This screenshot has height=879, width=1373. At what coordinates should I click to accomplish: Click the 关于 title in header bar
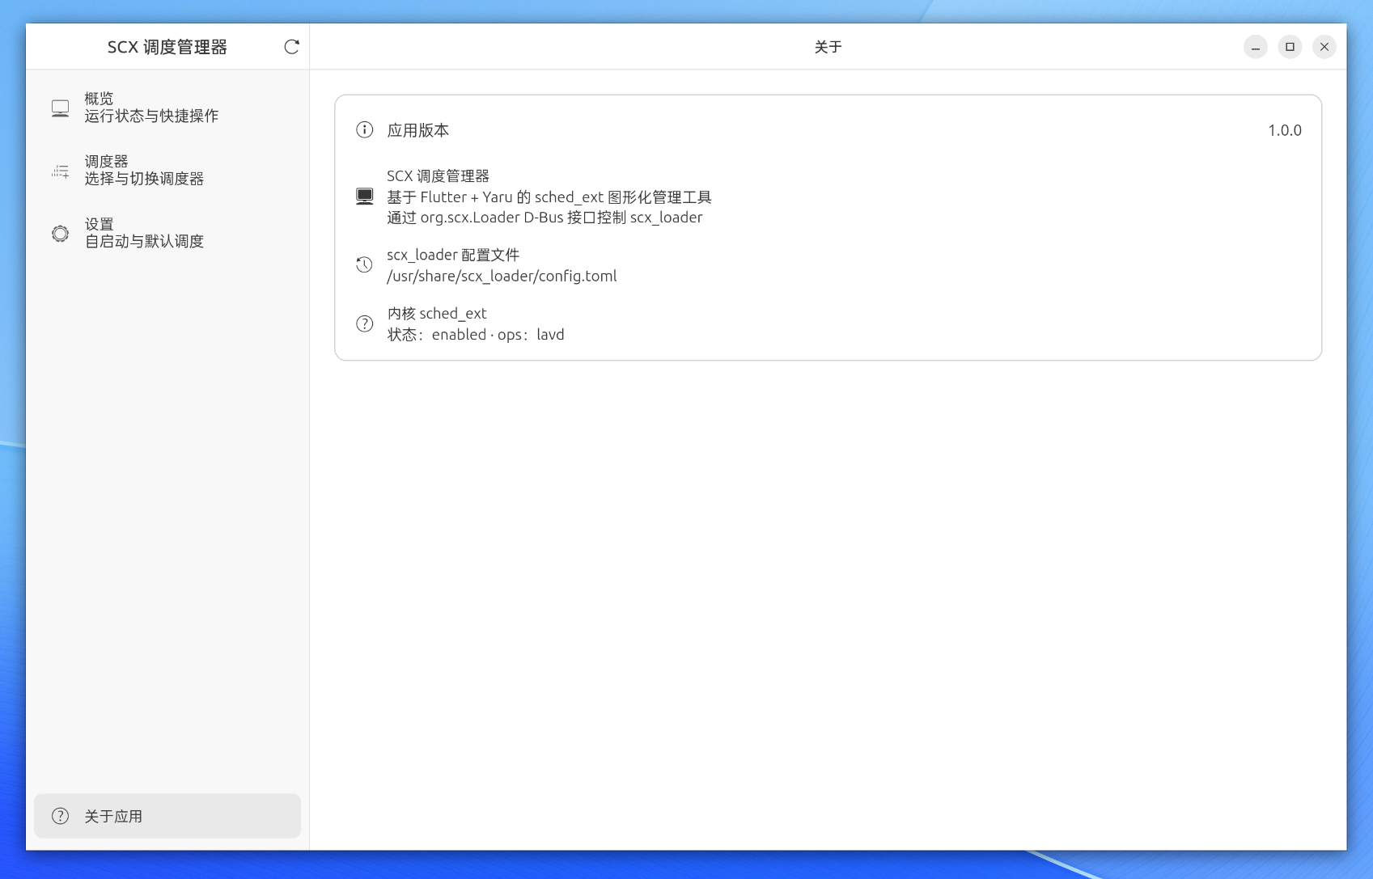[828, 47]
